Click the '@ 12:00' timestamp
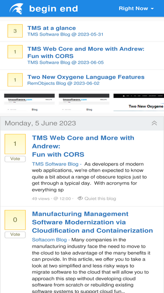This screenshot has width=164, height=293. (x=62, y=199)
